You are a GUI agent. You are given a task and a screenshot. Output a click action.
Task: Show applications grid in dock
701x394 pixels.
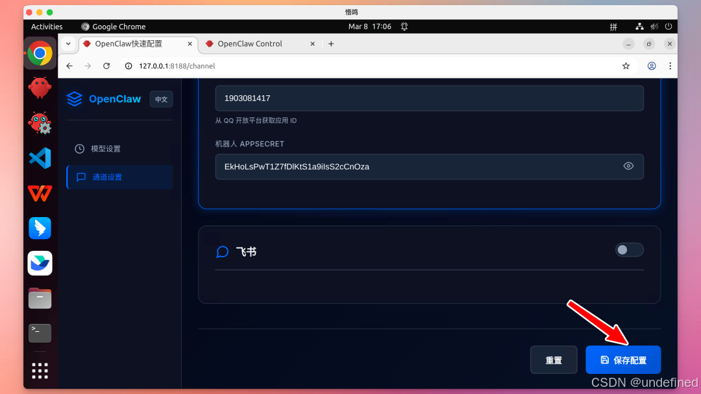[40, 371]
